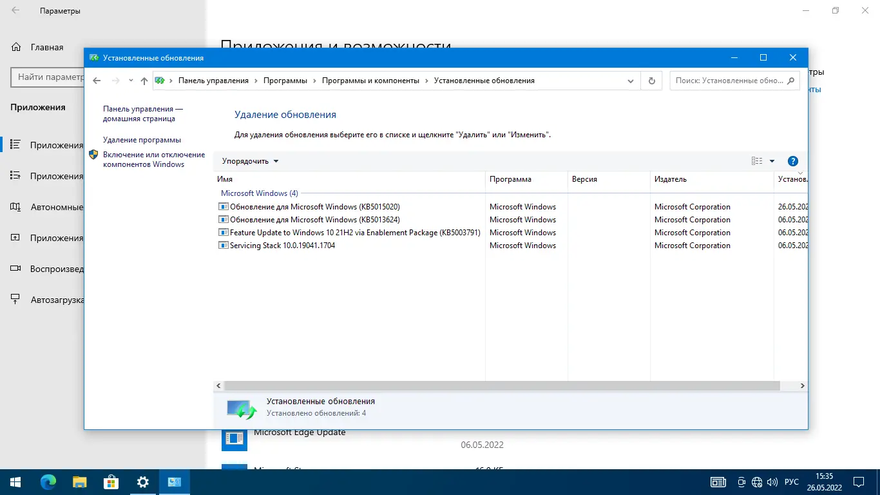Select 'Servicing Stack 10.0.19041.1704' row
The width and height of the screenshot is (880, 495).
pos(510,246)
